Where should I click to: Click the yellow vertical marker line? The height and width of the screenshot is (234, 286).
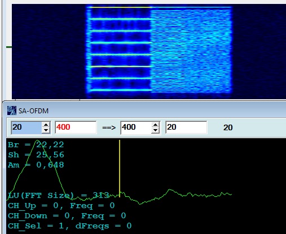pos(120,169)
